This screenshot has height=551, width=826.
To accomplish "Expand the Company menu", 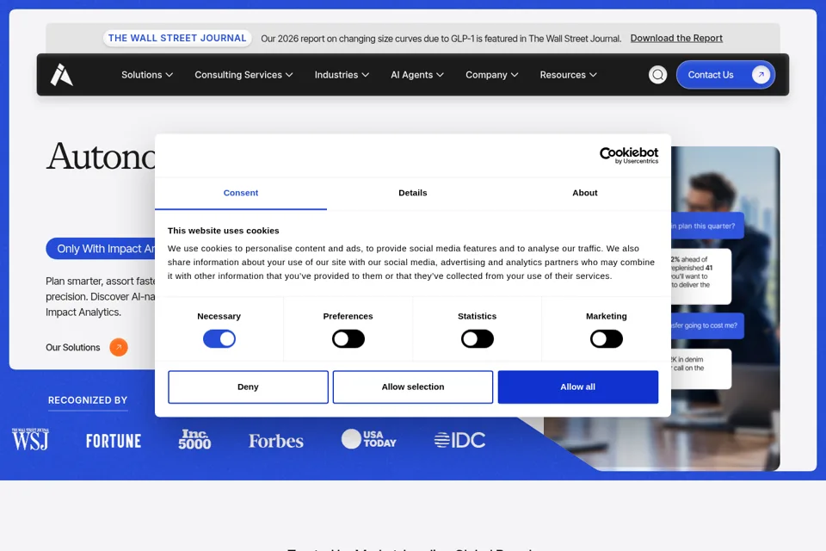I will tap(491, 75).
